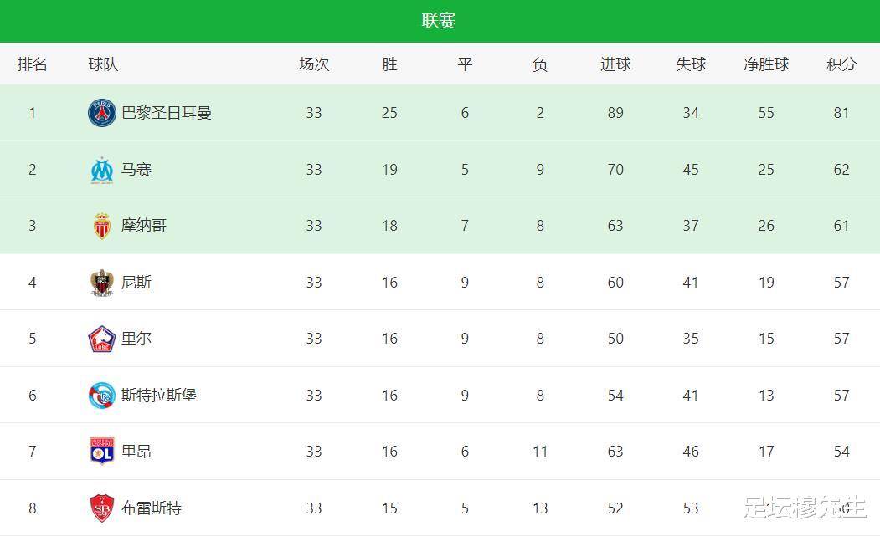Viewport: 880px width, 536px height.
Task: Click the Brest team crest
Action: point(101,508)
